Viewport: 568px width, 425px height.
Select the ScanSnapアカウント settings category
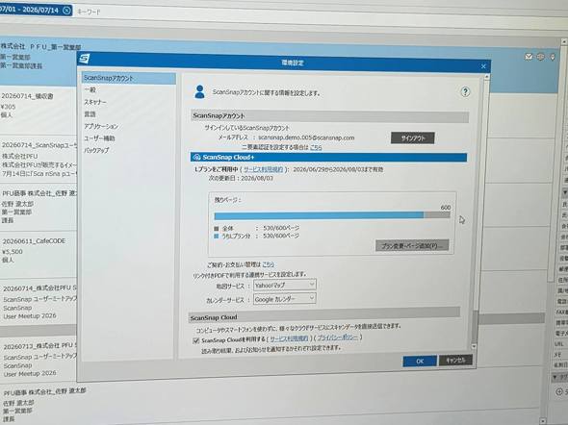[129, 78]
